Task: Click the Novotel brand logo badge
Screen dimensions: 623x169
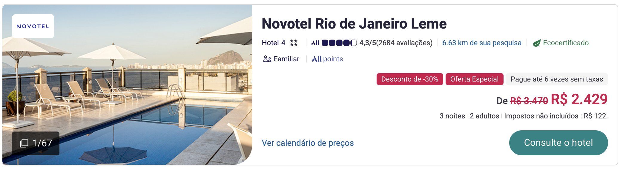Action: coord(33,26)
